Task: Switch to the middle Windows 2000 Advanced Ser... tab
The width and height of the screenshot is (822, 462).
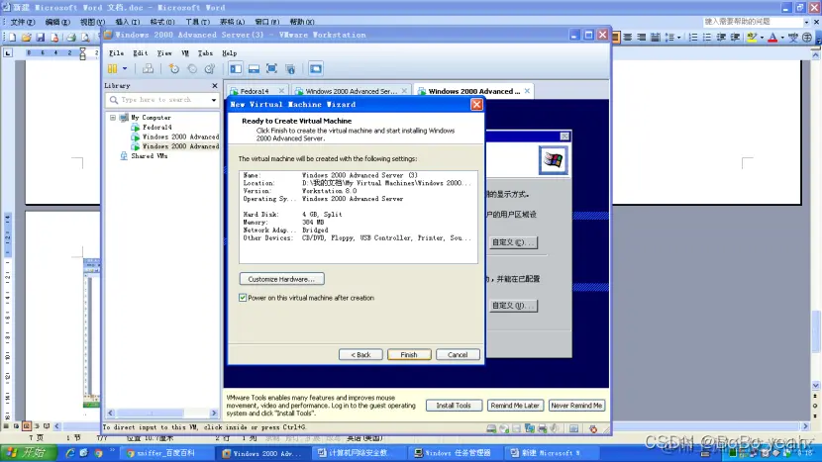Action: [x=351, y=91]
